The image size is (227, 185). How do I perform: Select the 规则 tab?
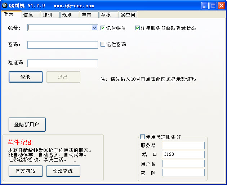click(70, 15)
